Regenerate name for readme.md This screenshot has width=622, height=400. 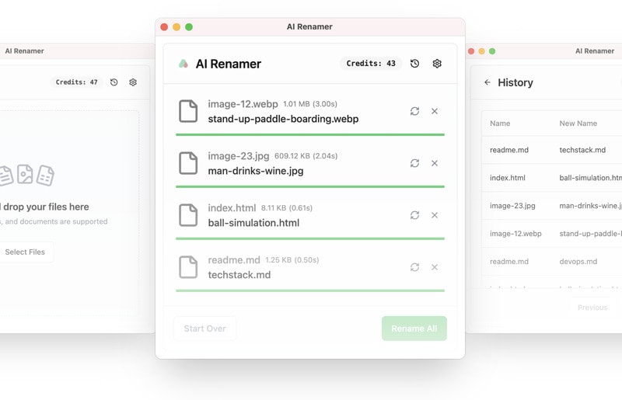point(414,267)
